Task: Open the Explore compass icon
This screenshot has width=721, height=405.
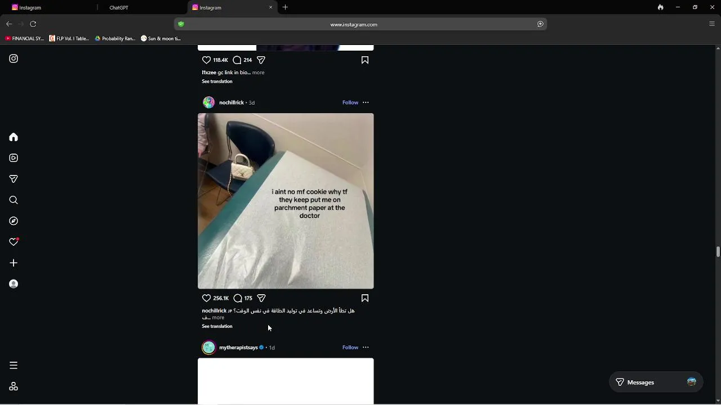Action: (14, 221)
